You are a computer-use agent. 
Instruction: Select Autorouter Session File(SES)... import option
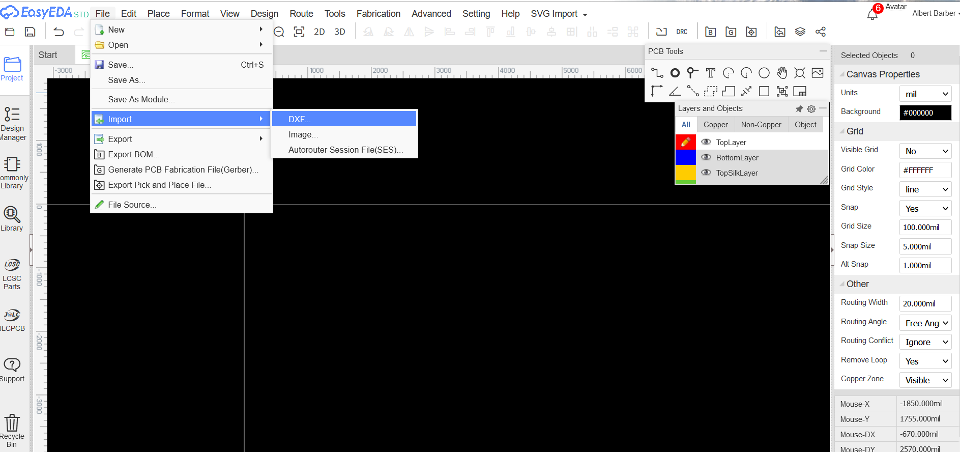(x=344, y=150)
